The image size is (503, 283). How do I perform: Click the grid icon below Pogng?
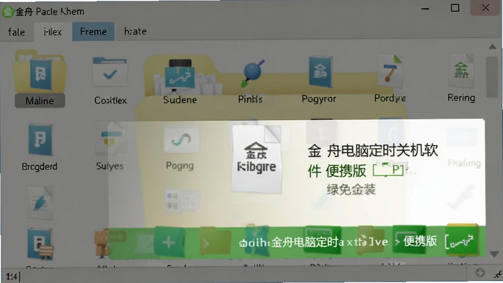click(182, 201)
